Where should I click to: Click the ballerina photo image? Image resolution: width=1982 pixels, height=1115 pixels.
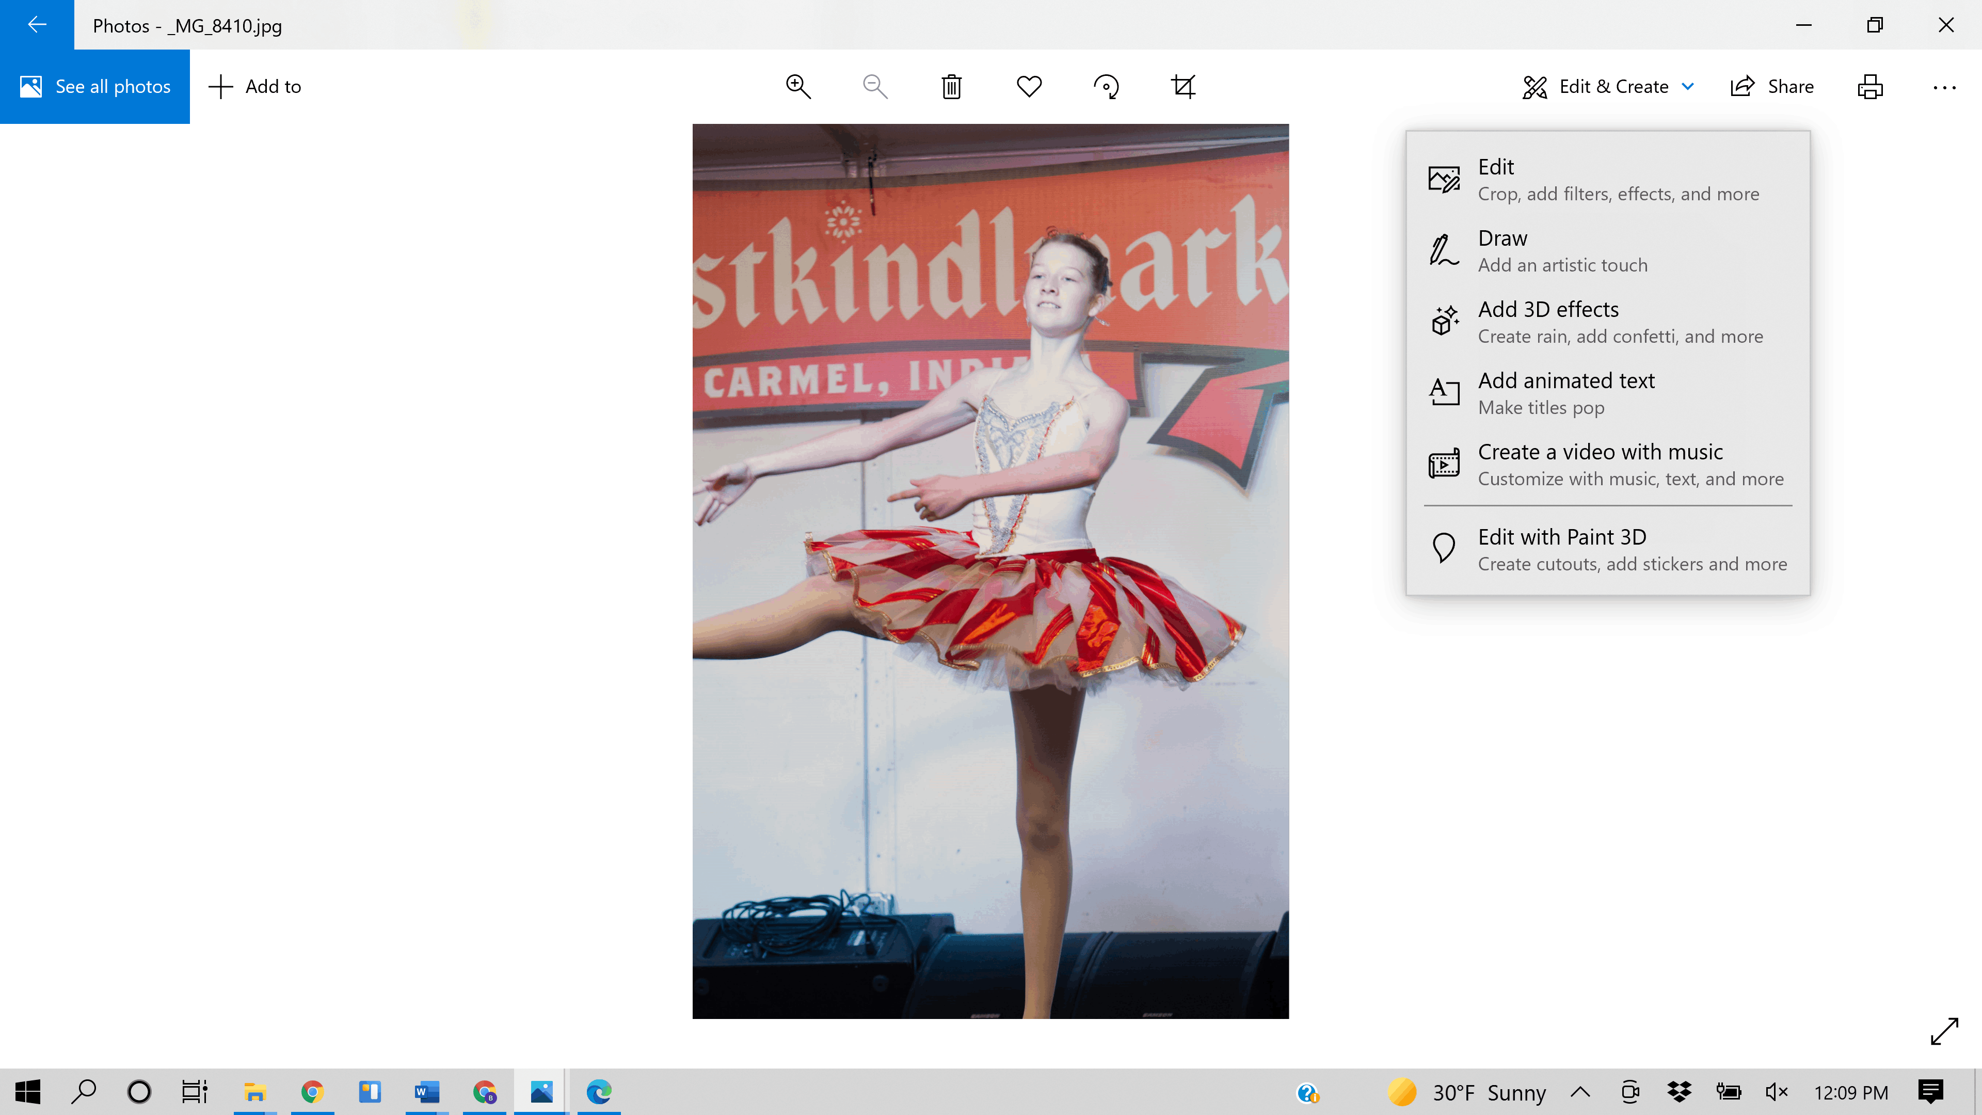tap(990, 571)
